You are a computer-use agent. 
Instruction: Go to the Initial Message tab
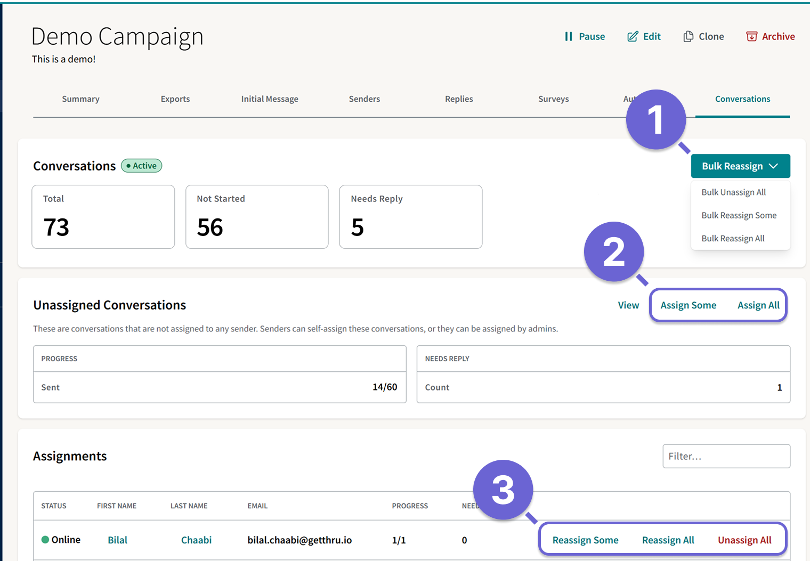click(270, 99)
